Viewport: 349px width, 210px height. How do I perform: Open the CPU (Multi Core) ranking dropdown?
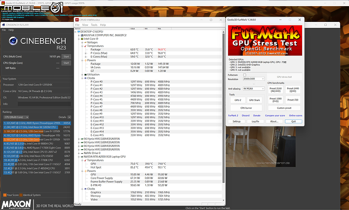point(16,117)
